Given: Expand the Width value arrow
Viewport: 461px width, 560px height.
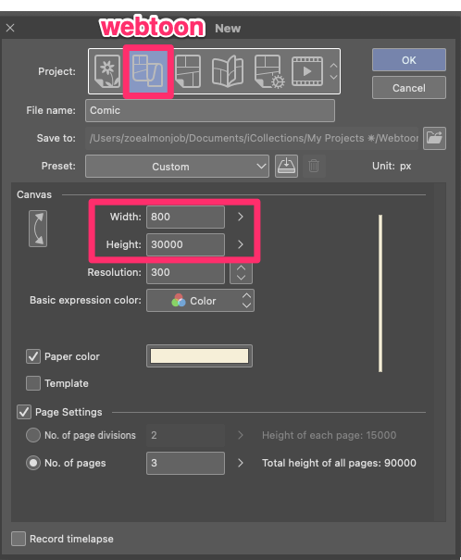Looking at the screenshot, I should (x=241, y=217).
